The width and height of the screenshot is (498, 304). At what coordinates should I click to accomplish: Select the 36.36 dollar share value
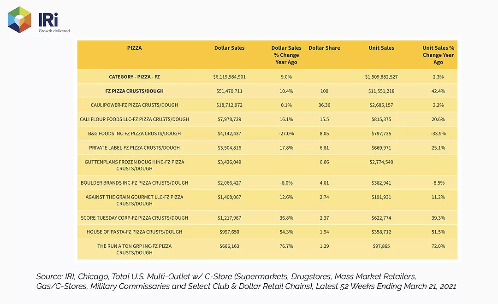pyautogui.click(x=324, y=105)
